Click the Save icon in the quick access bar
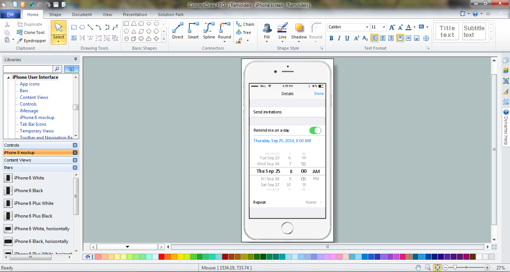Image resolution: width=510 pixels, height=272 pixels. (x=56, y=5)
